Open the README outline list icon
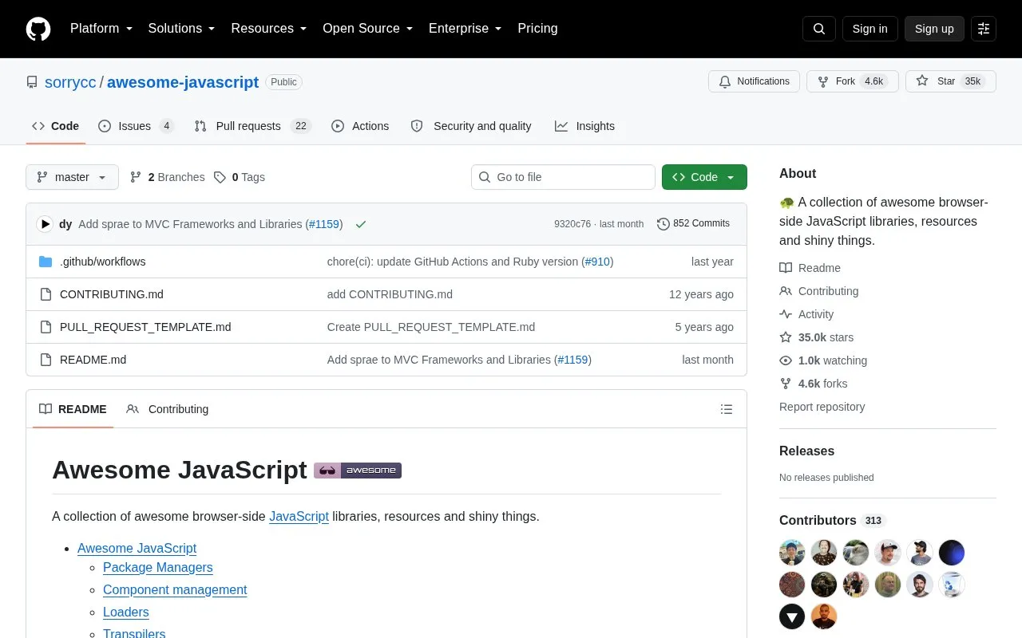 pos(727,409)
